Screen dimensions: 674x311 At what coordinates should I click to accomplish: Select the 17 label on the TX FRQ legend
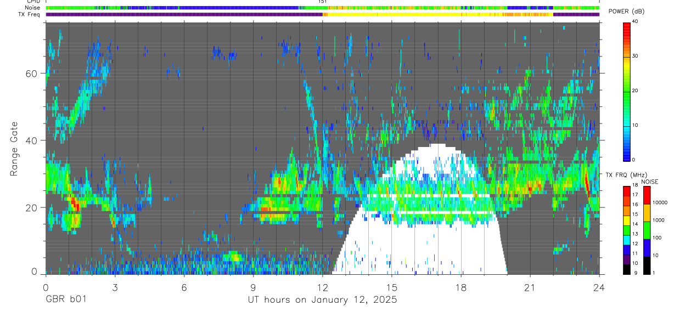[634, 195]
